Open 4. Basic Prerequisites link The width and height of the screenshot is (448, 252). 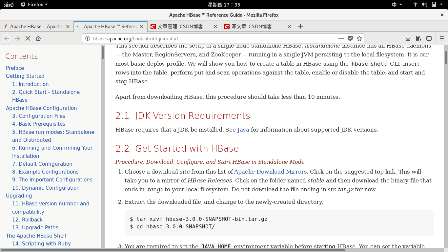tap(39, 124)
